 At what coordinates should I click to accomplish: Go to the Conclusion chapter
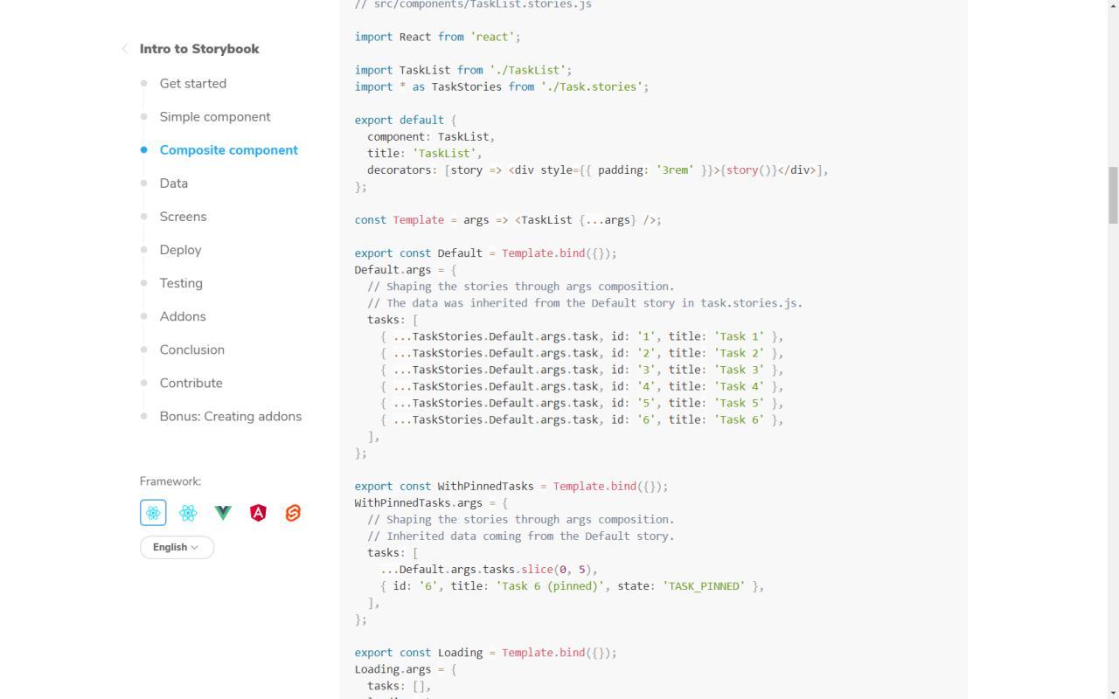coord(191,349)
